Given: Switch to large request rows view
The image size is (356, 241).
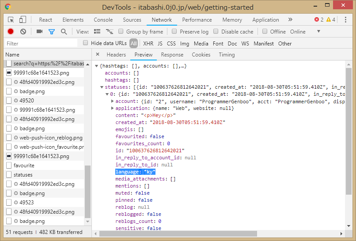Looking at the screenshot, I should coord(97,32).
